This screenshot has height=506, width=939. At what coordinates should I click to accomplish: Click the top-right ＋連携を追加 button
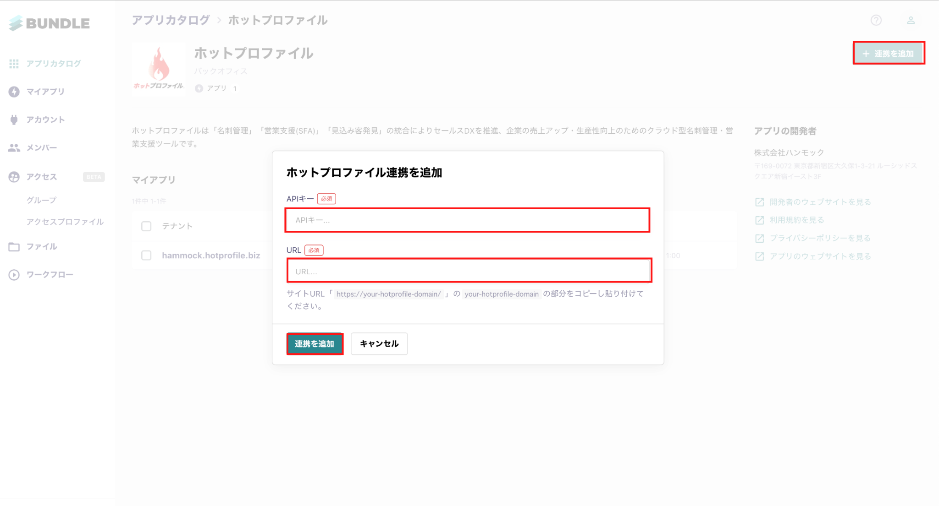pyautogui.click(x=889, y=53)
